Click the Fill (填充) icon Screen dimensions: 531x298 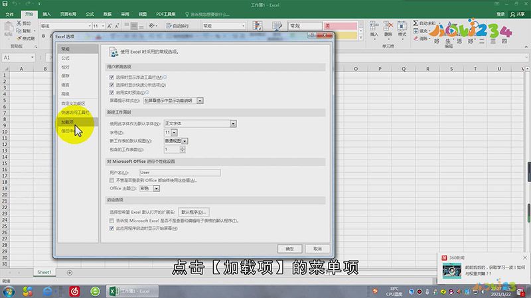point(416,30)
